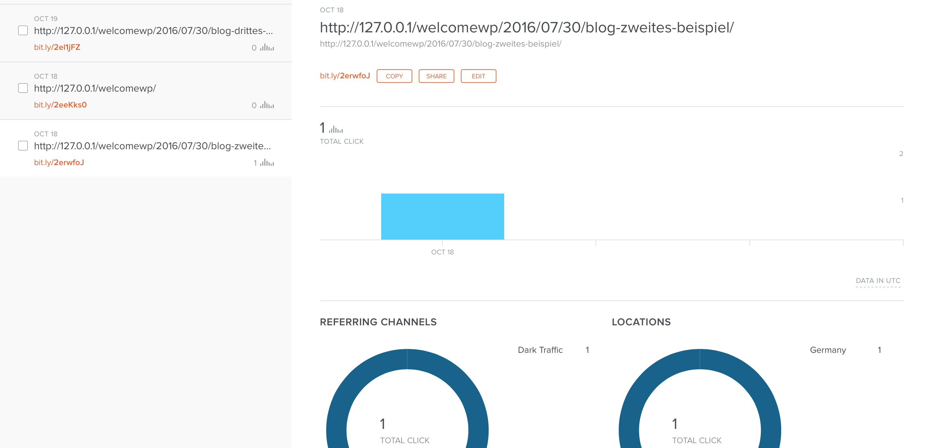Select the blog-drittes URL list entry title
Image resolution: width=932 pixels, height=448 pixels.
pyautogui.click(x=153, y=31)
